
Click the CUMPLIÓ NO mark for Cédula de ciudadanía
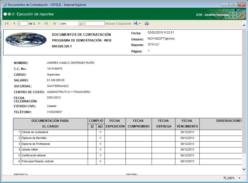point(100,132)
